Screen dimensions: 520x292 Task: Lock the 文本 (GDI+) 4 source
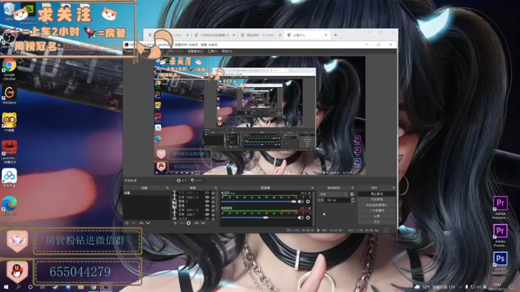coord(213,193)
